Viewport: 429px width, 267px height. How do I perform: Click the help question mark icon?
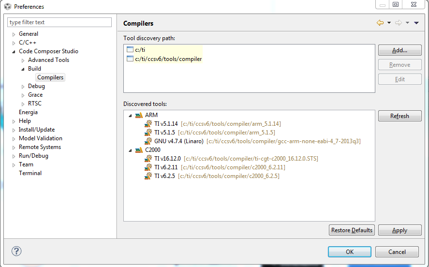click(x=16, y=251)
